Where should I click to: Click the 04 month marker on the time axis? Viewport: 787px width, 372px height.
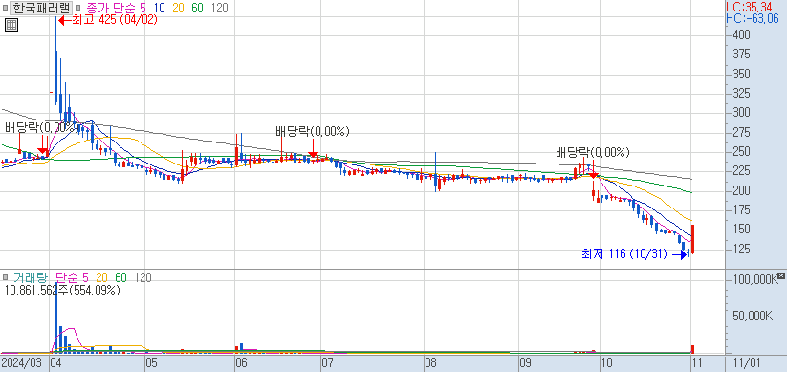(55, 362)
